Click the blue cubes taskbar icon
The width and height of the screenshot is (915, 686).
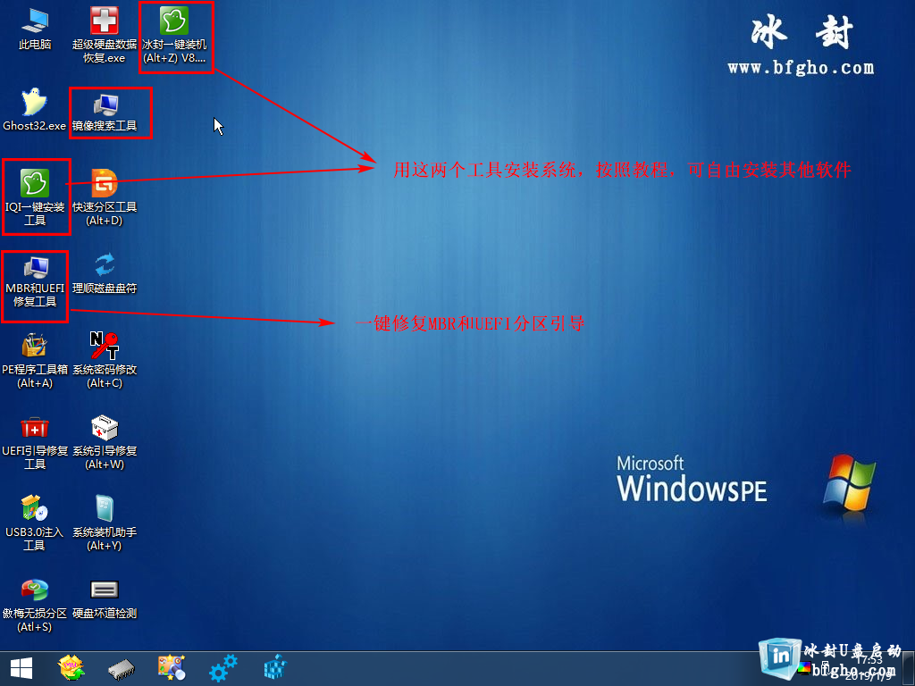[x=275, y=668]
